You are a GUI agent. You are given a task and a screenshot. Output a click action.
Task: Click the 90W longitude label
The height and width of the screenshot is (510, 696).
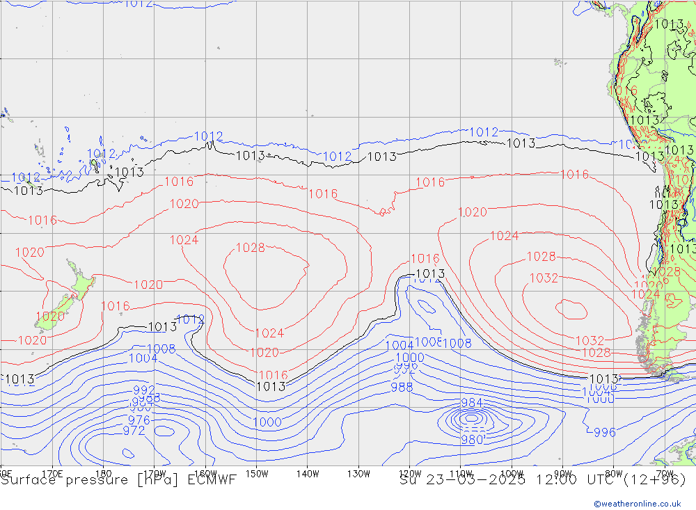coord(563,474)
